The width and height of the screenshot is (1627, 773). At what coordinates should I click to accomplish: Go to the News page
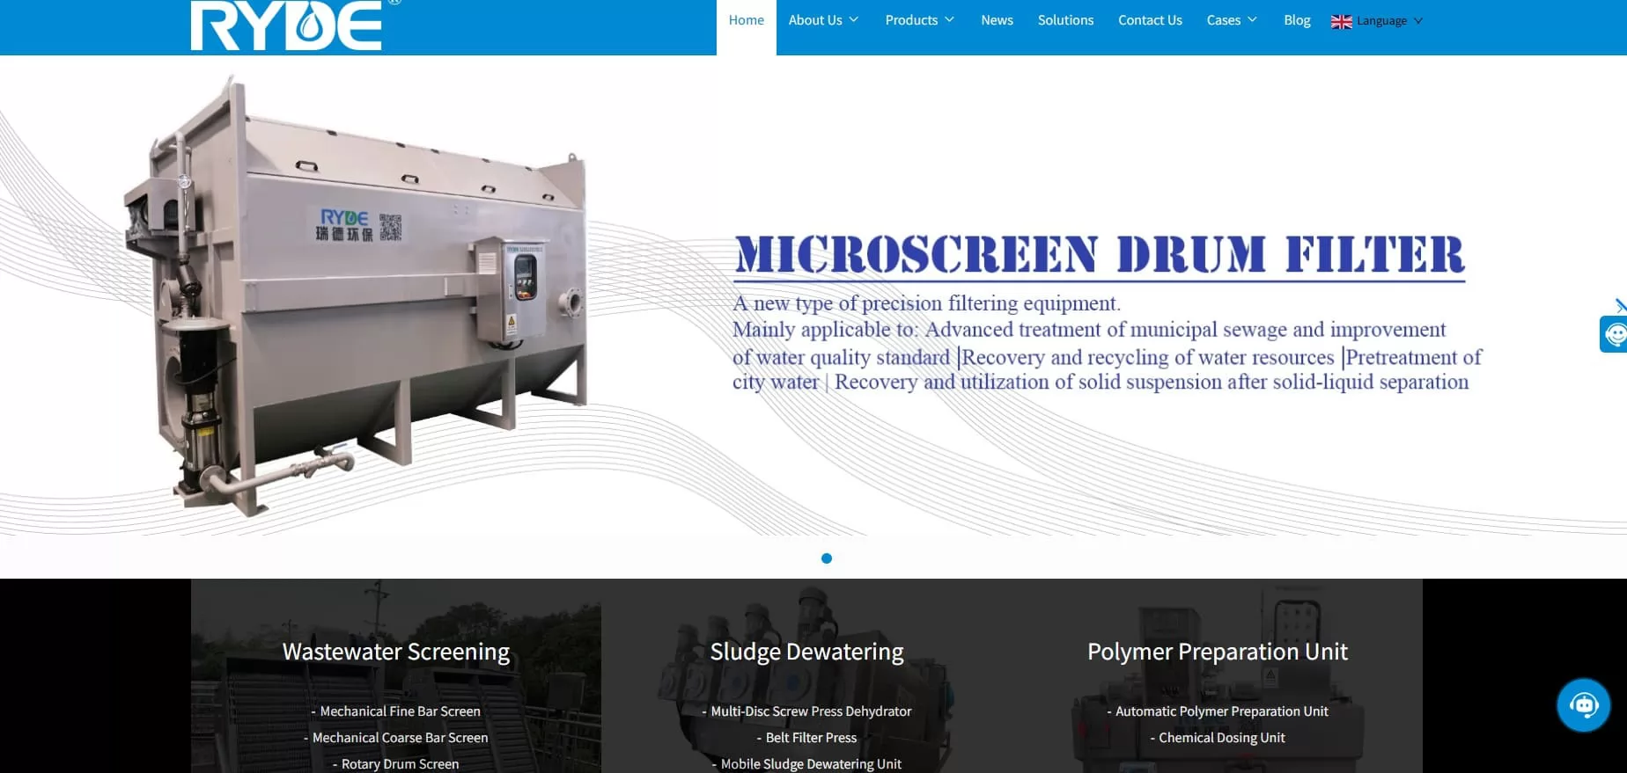[997, 20]
